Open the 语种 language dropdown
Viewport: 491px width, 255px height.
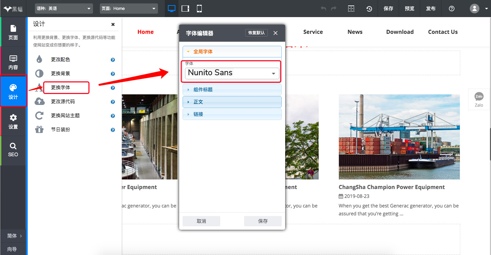point(64,9)
